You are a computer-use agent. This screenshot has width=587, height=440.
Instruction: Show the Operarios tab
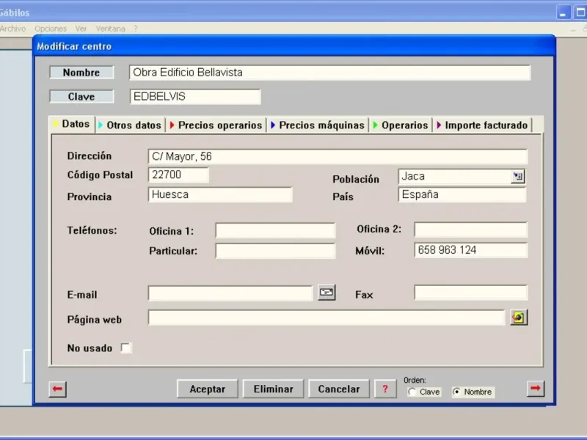(404, 125)
